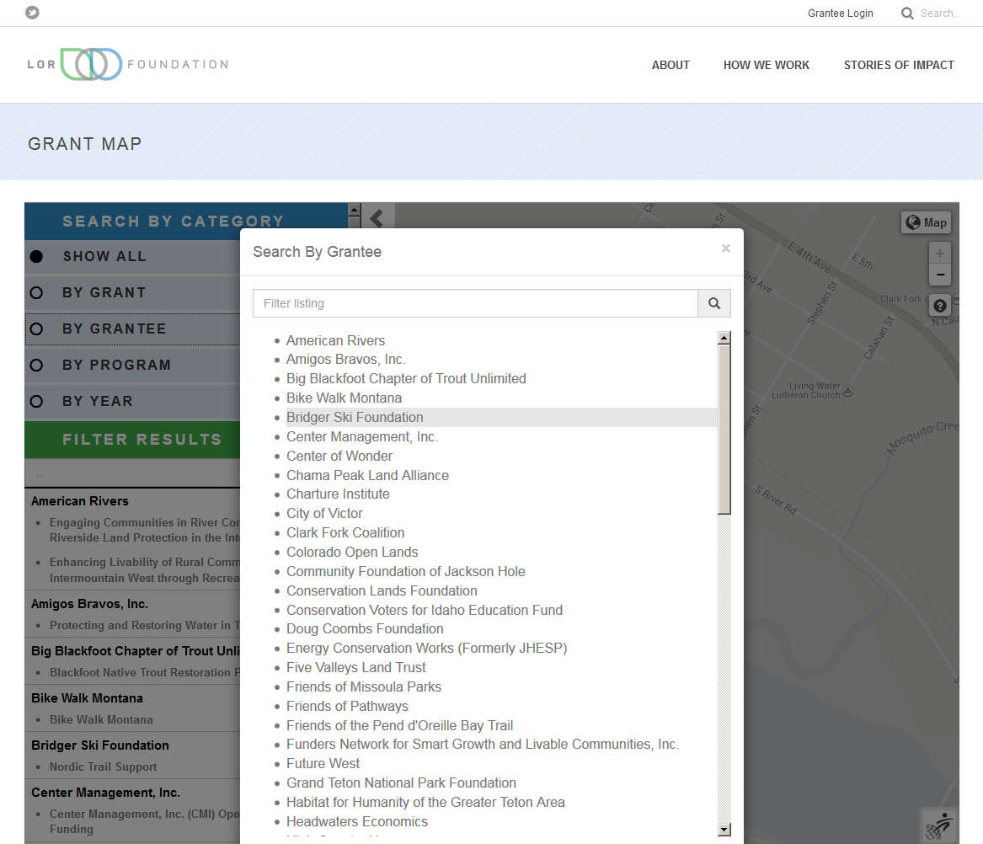Select Chama Peak Land Alliance
The image size is (983, 844).
tap(367, 475)
